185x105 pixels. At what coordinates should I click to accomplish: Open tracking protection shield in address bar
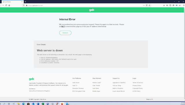(x=24, y=5)
